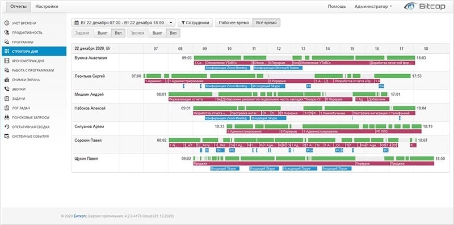Open the Помощь link
The height and width of the screenshot is (225, 454).
337,7
